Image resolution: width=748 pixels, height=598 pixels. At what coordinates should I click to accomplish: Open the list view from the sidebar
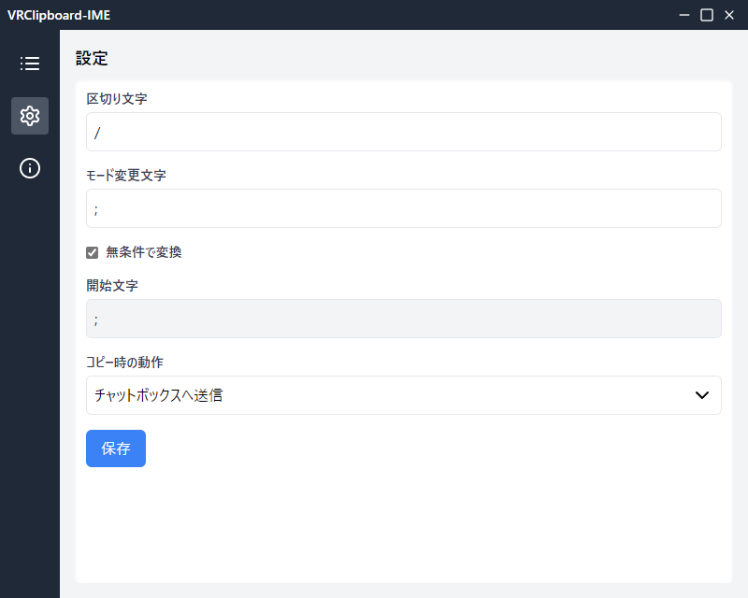pos(30,64)
